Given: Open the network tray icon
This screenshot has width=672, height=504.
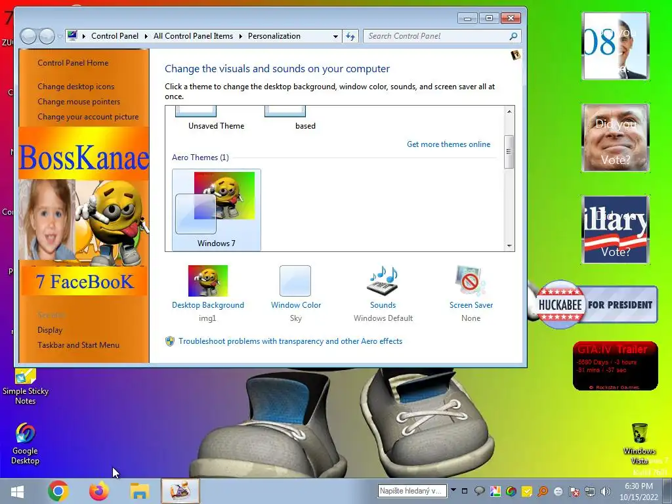Looking at the screenshot, I should click(590, 491).
